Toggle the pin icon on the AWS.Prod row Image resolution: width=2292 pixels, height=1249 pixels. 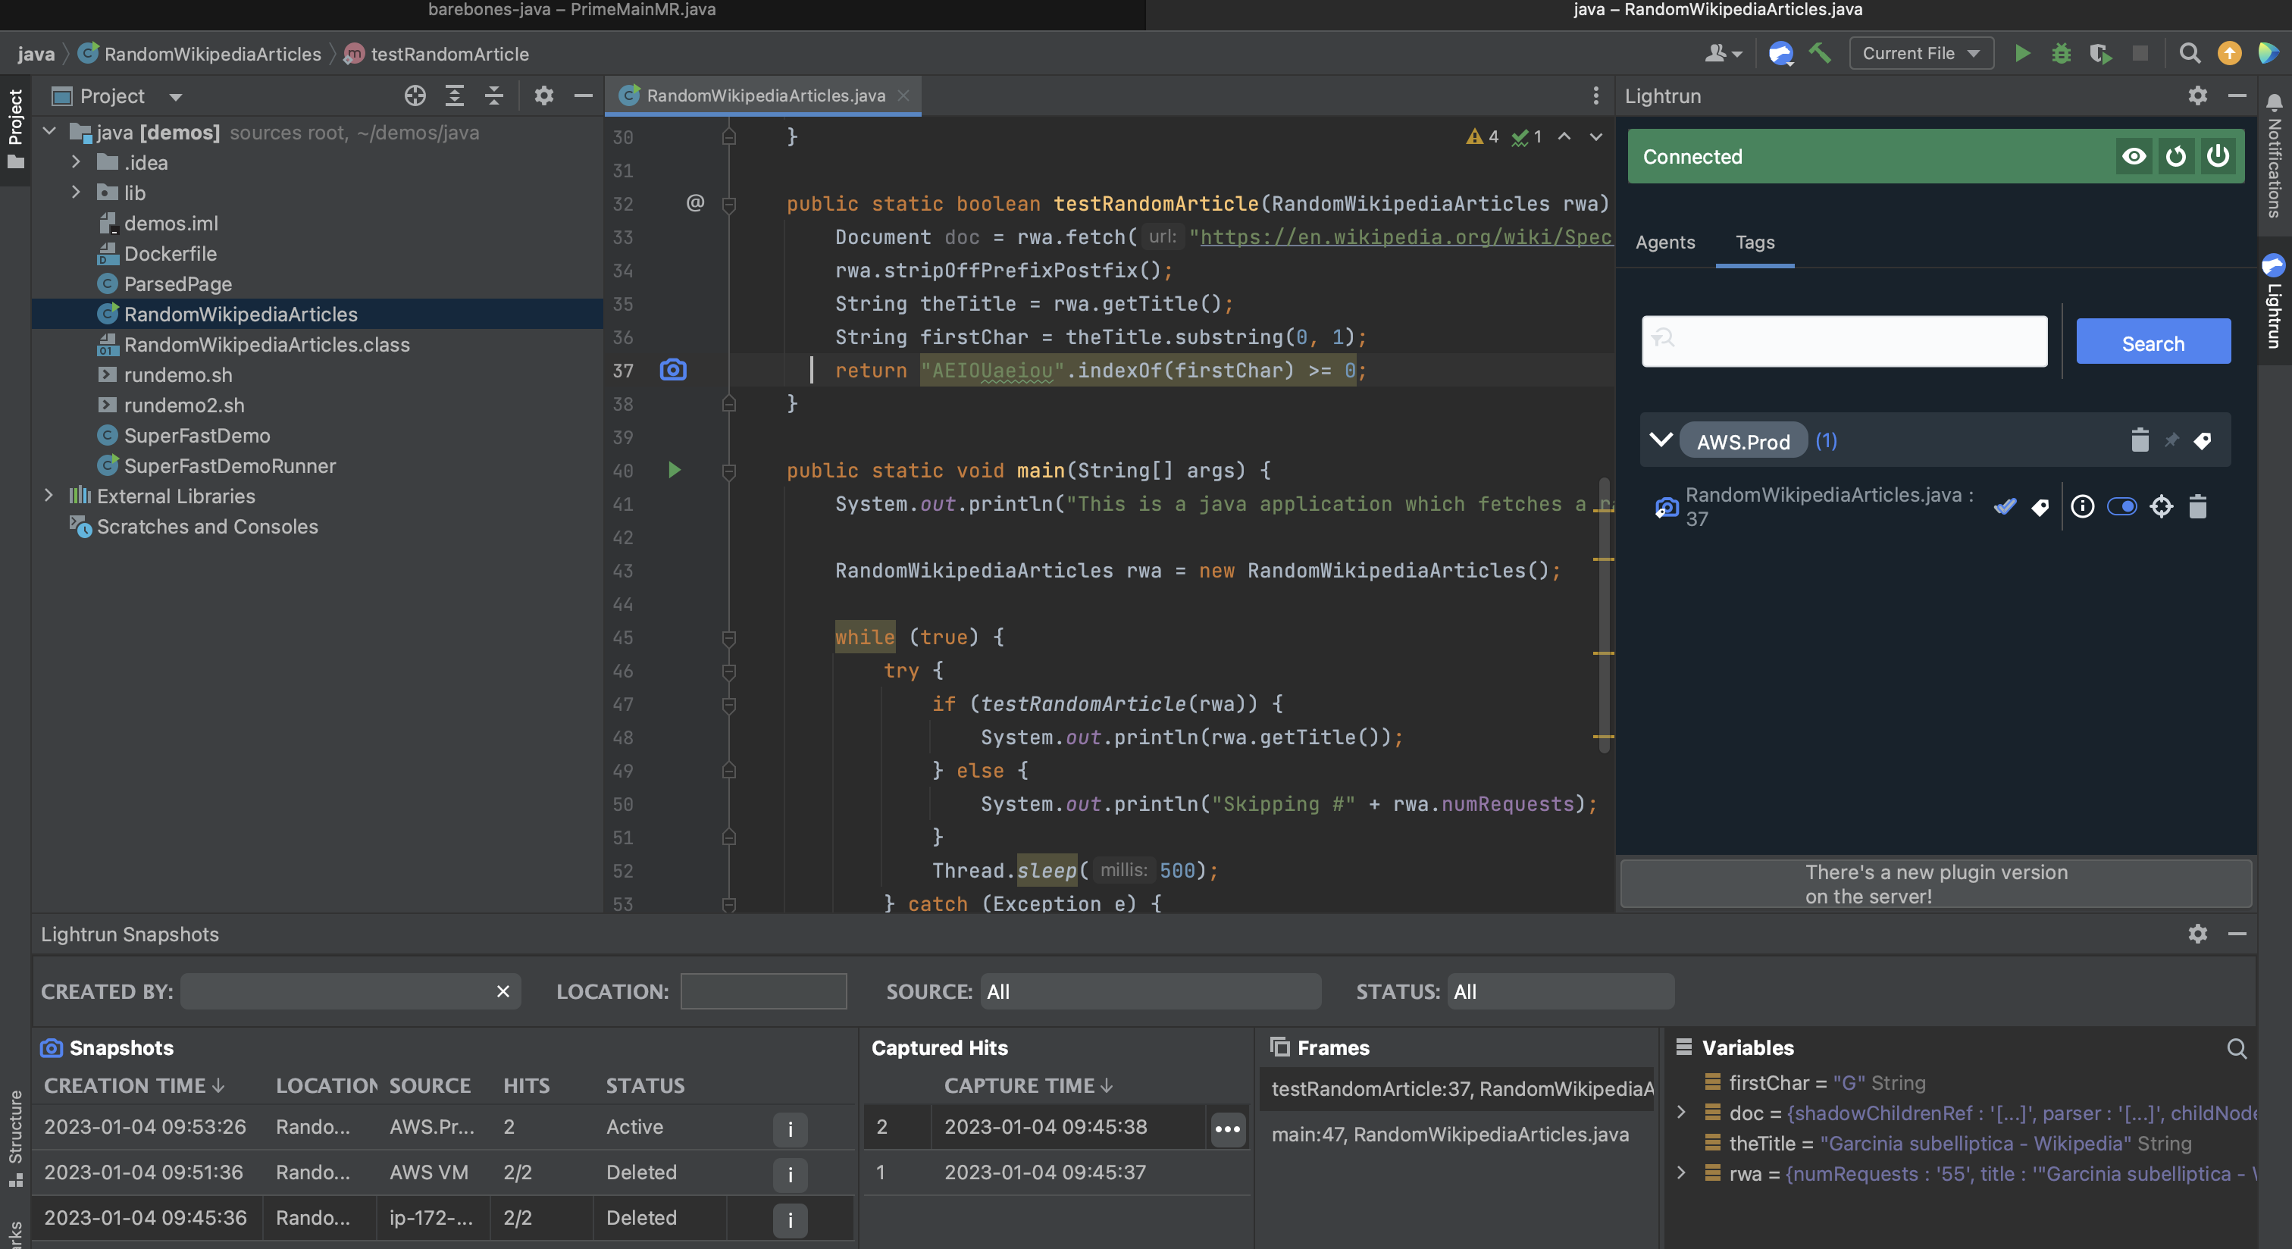point(2171,440)
